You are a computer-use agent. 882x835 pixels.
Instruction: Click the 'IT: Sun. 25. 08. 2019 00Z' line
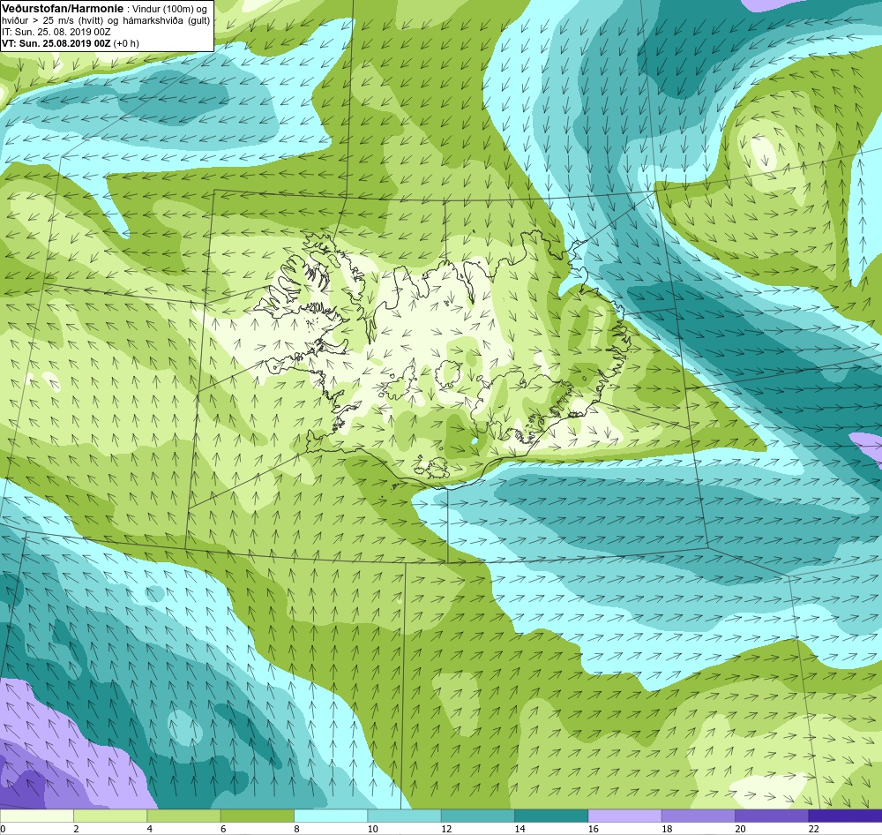click(56, 32)
